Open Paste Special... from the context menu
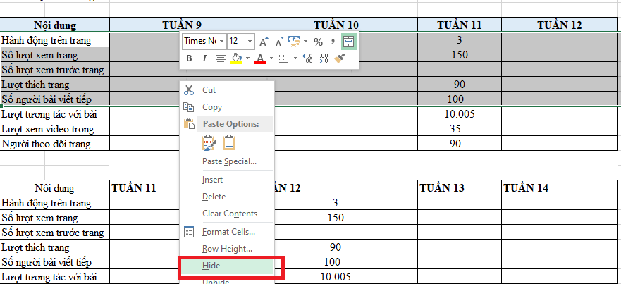The width and height of the screenshot is (621, 284). pyautogui.click(x=227, y=161)
